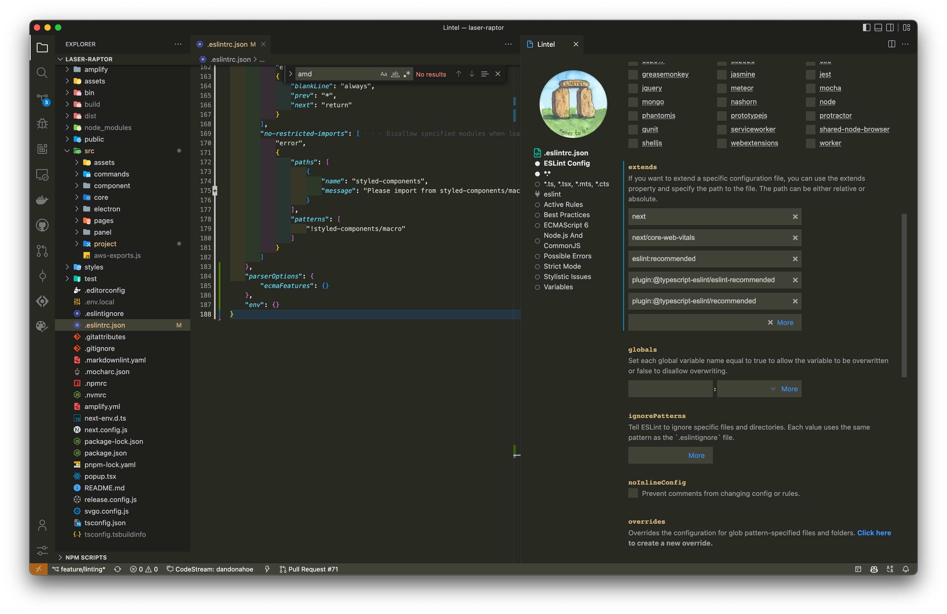
Task: Open Pull Request #71 in status bar
Action: 309,569
